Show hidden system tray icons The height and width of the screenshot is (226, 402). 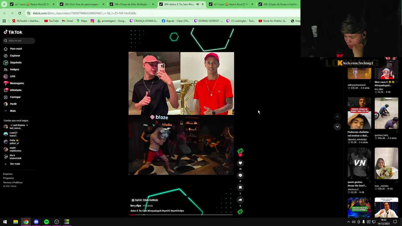[348, 222]
